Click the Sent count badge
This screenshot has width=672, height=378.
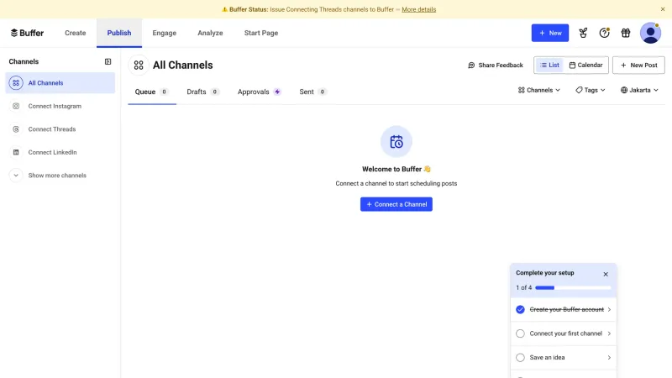[323, 92]
